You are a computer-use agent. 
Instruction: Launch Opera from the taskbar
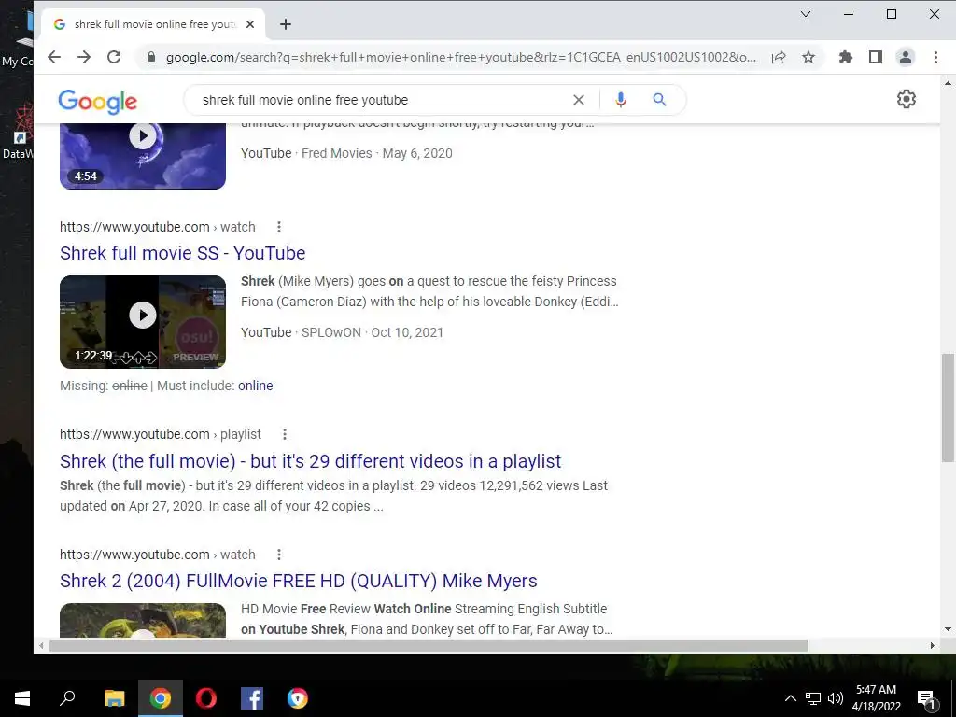click(x=206, y=698)
